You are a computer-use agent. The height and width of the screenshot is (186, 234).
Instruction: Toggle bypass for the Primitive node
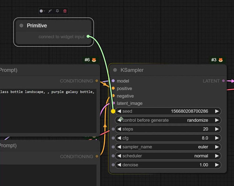tap(50, 11)
